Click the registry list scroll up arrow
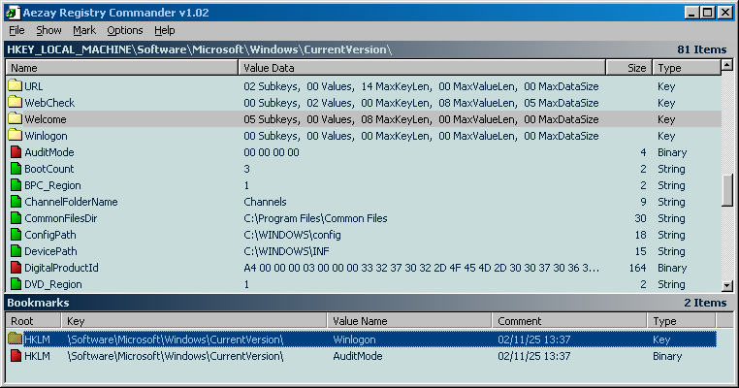Viewport: 739px width, 388px height. 727,65
